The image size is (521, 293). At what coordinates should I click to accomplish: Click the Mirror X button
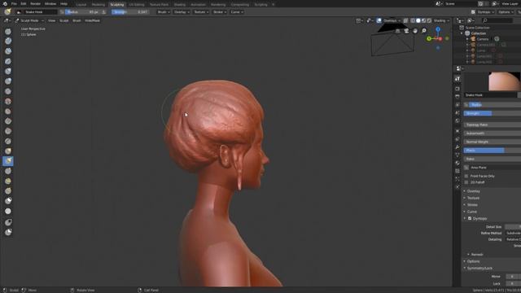(513, 277)
